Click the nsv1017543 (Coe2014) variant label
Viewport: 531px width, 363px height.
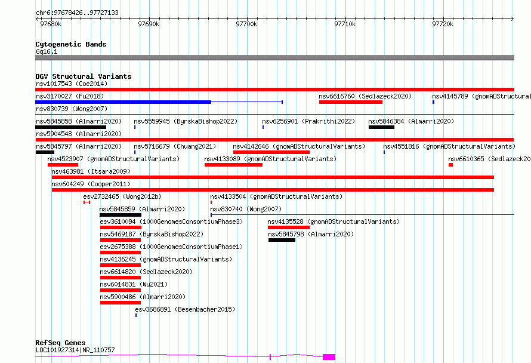72,84
